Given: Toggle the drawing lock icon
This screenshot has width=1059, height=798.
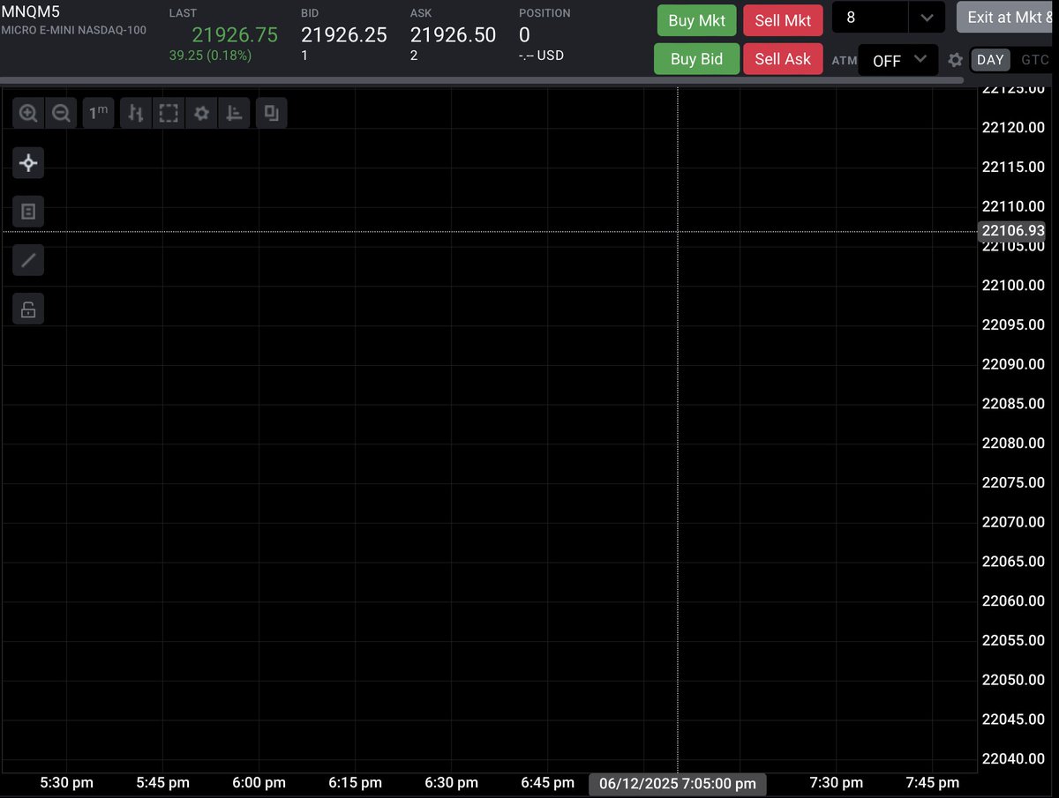Looking at the screenshot, I should click(x=28, y=310).
